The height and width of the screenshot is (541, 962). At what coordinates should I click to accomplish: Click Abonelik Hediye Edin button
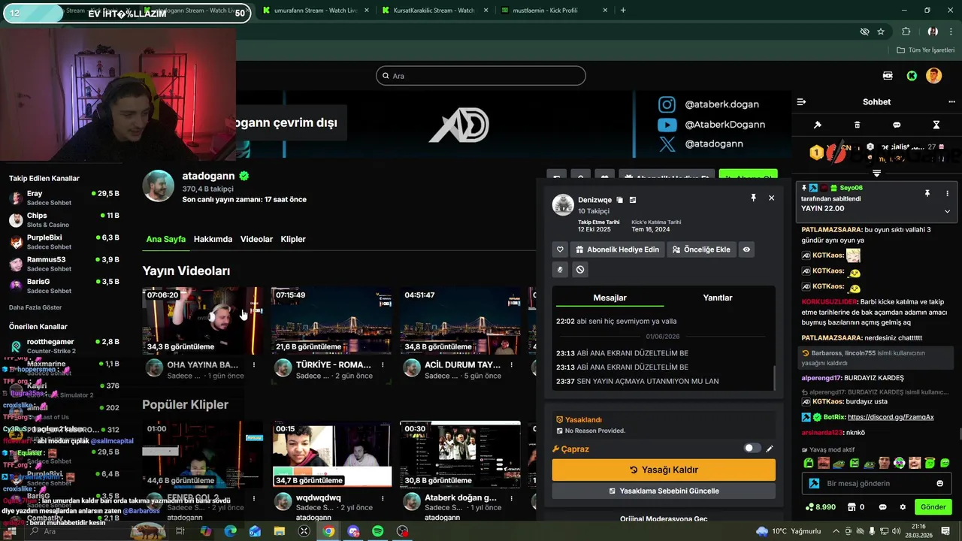(617, 249)
